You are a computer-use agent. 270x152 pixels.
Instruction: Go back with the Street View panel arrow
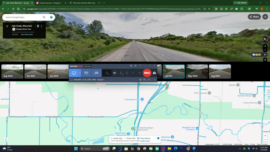point(7,26)
